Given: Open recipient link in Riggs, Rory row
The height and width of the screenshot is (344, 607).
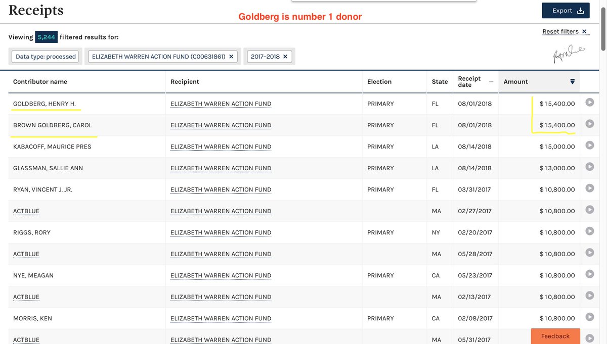Looking at the screenshot, I should 221,233.
